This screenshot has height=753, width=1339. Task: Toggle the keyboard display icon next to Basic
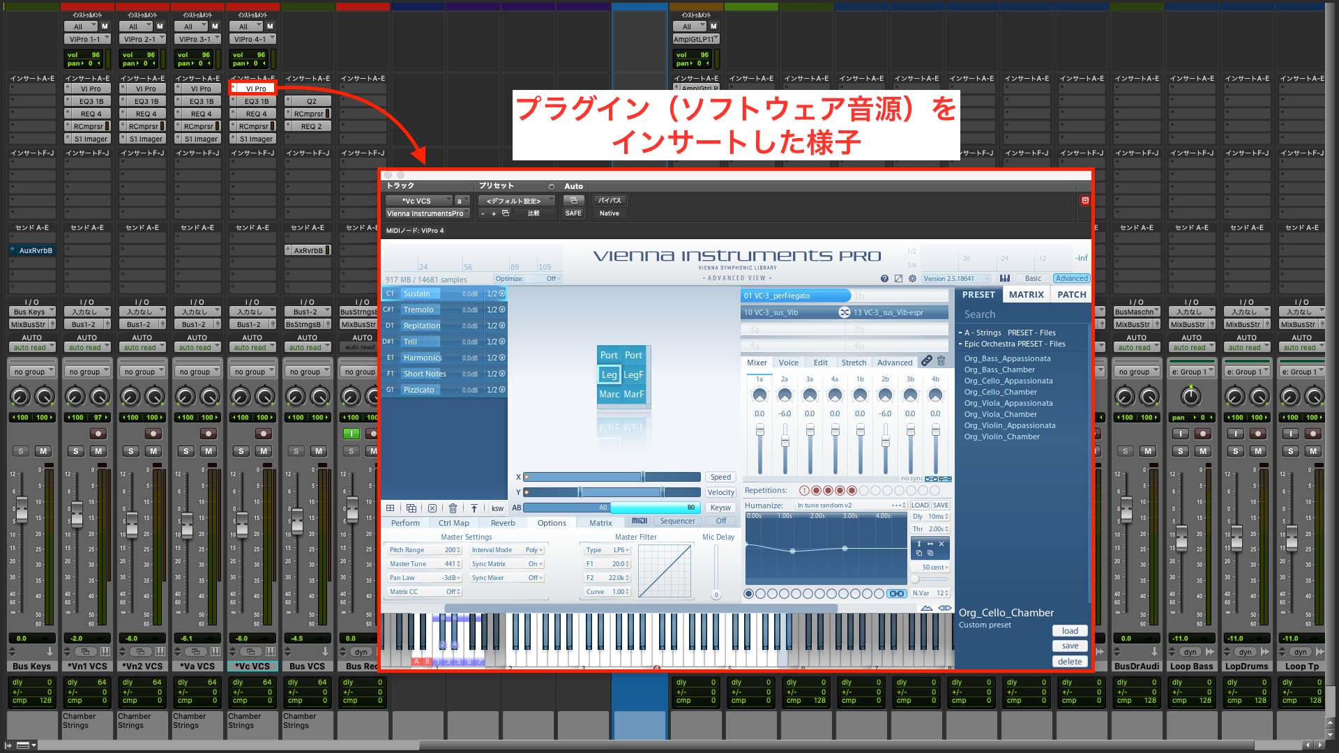coord(1004,278)
